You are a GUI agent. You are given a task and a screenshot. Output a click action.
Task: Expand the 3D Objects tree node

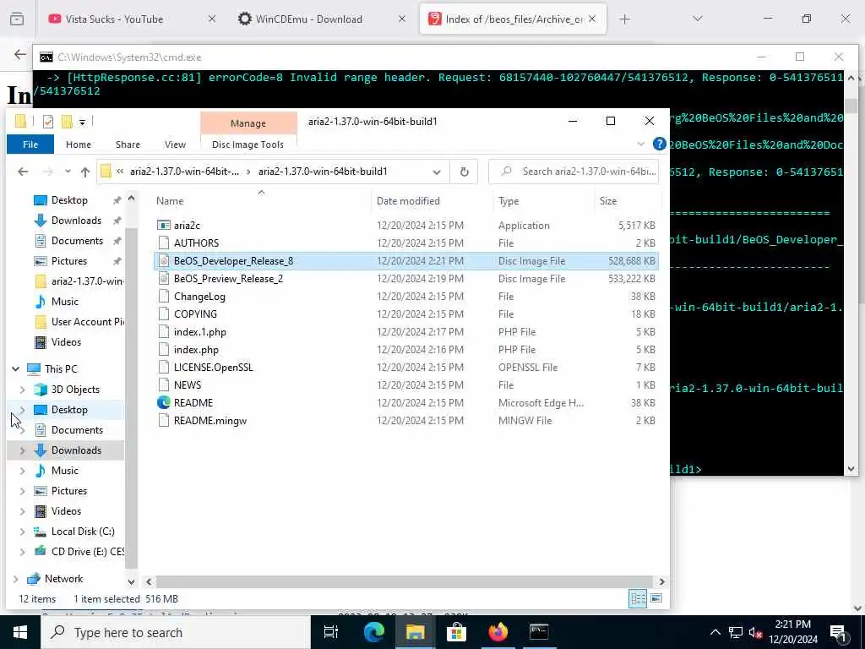pyautogui.click(x=22, y=390)
